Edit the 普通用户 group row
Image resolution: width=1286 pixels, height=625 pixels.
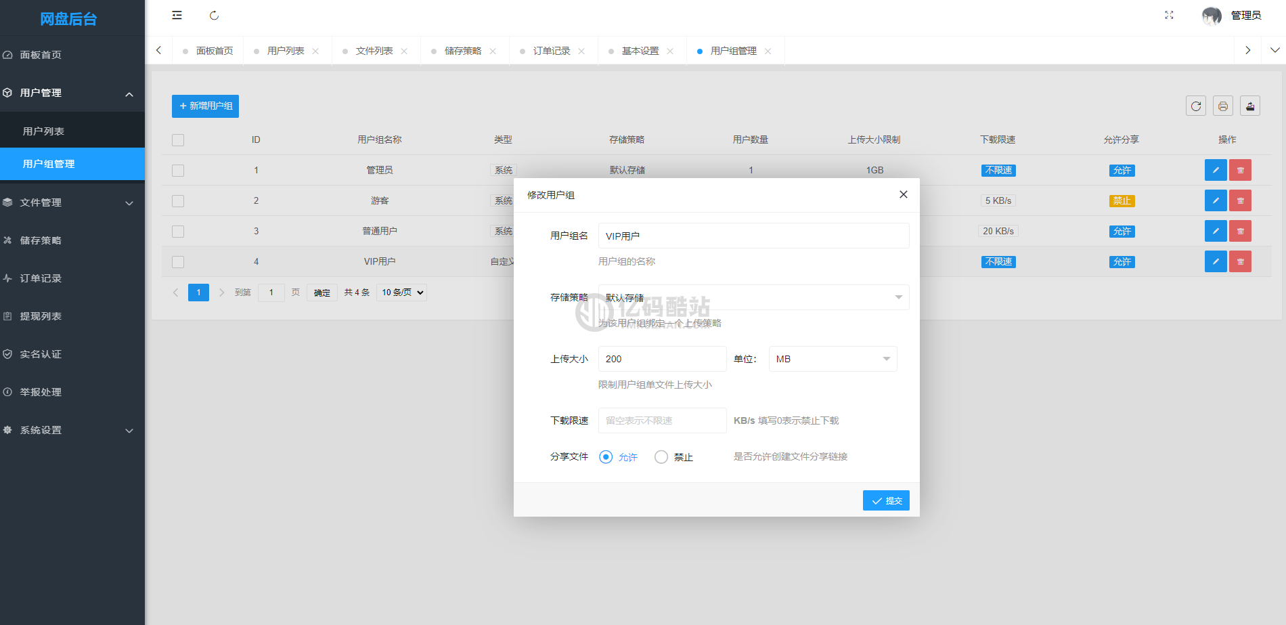coord(1216,231)
